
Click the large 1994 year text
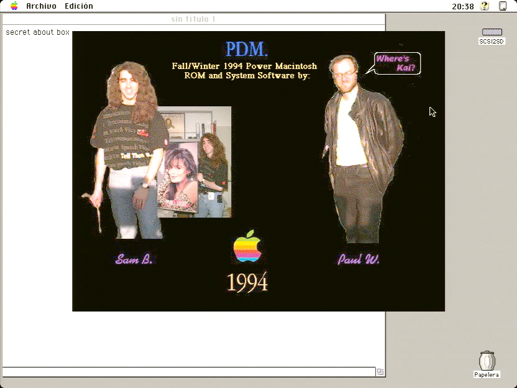pos(247,282)
